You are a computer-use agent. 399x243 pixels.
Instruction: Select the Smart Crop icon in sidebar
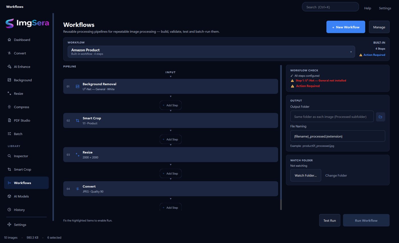tap(9, 169)
